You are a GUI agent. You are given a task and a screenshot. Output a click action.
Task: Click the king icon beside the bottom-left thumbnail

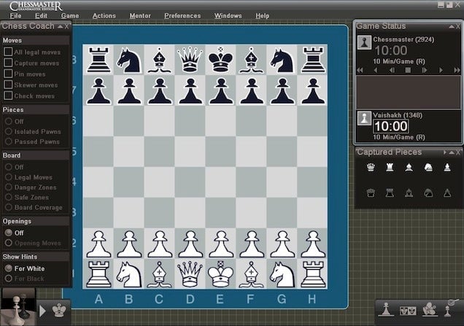tap(60, 310)
